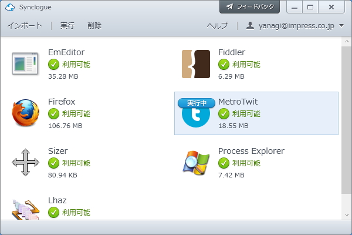
Task: Click the scrollbar down arrow
Action: coord(347,215)
